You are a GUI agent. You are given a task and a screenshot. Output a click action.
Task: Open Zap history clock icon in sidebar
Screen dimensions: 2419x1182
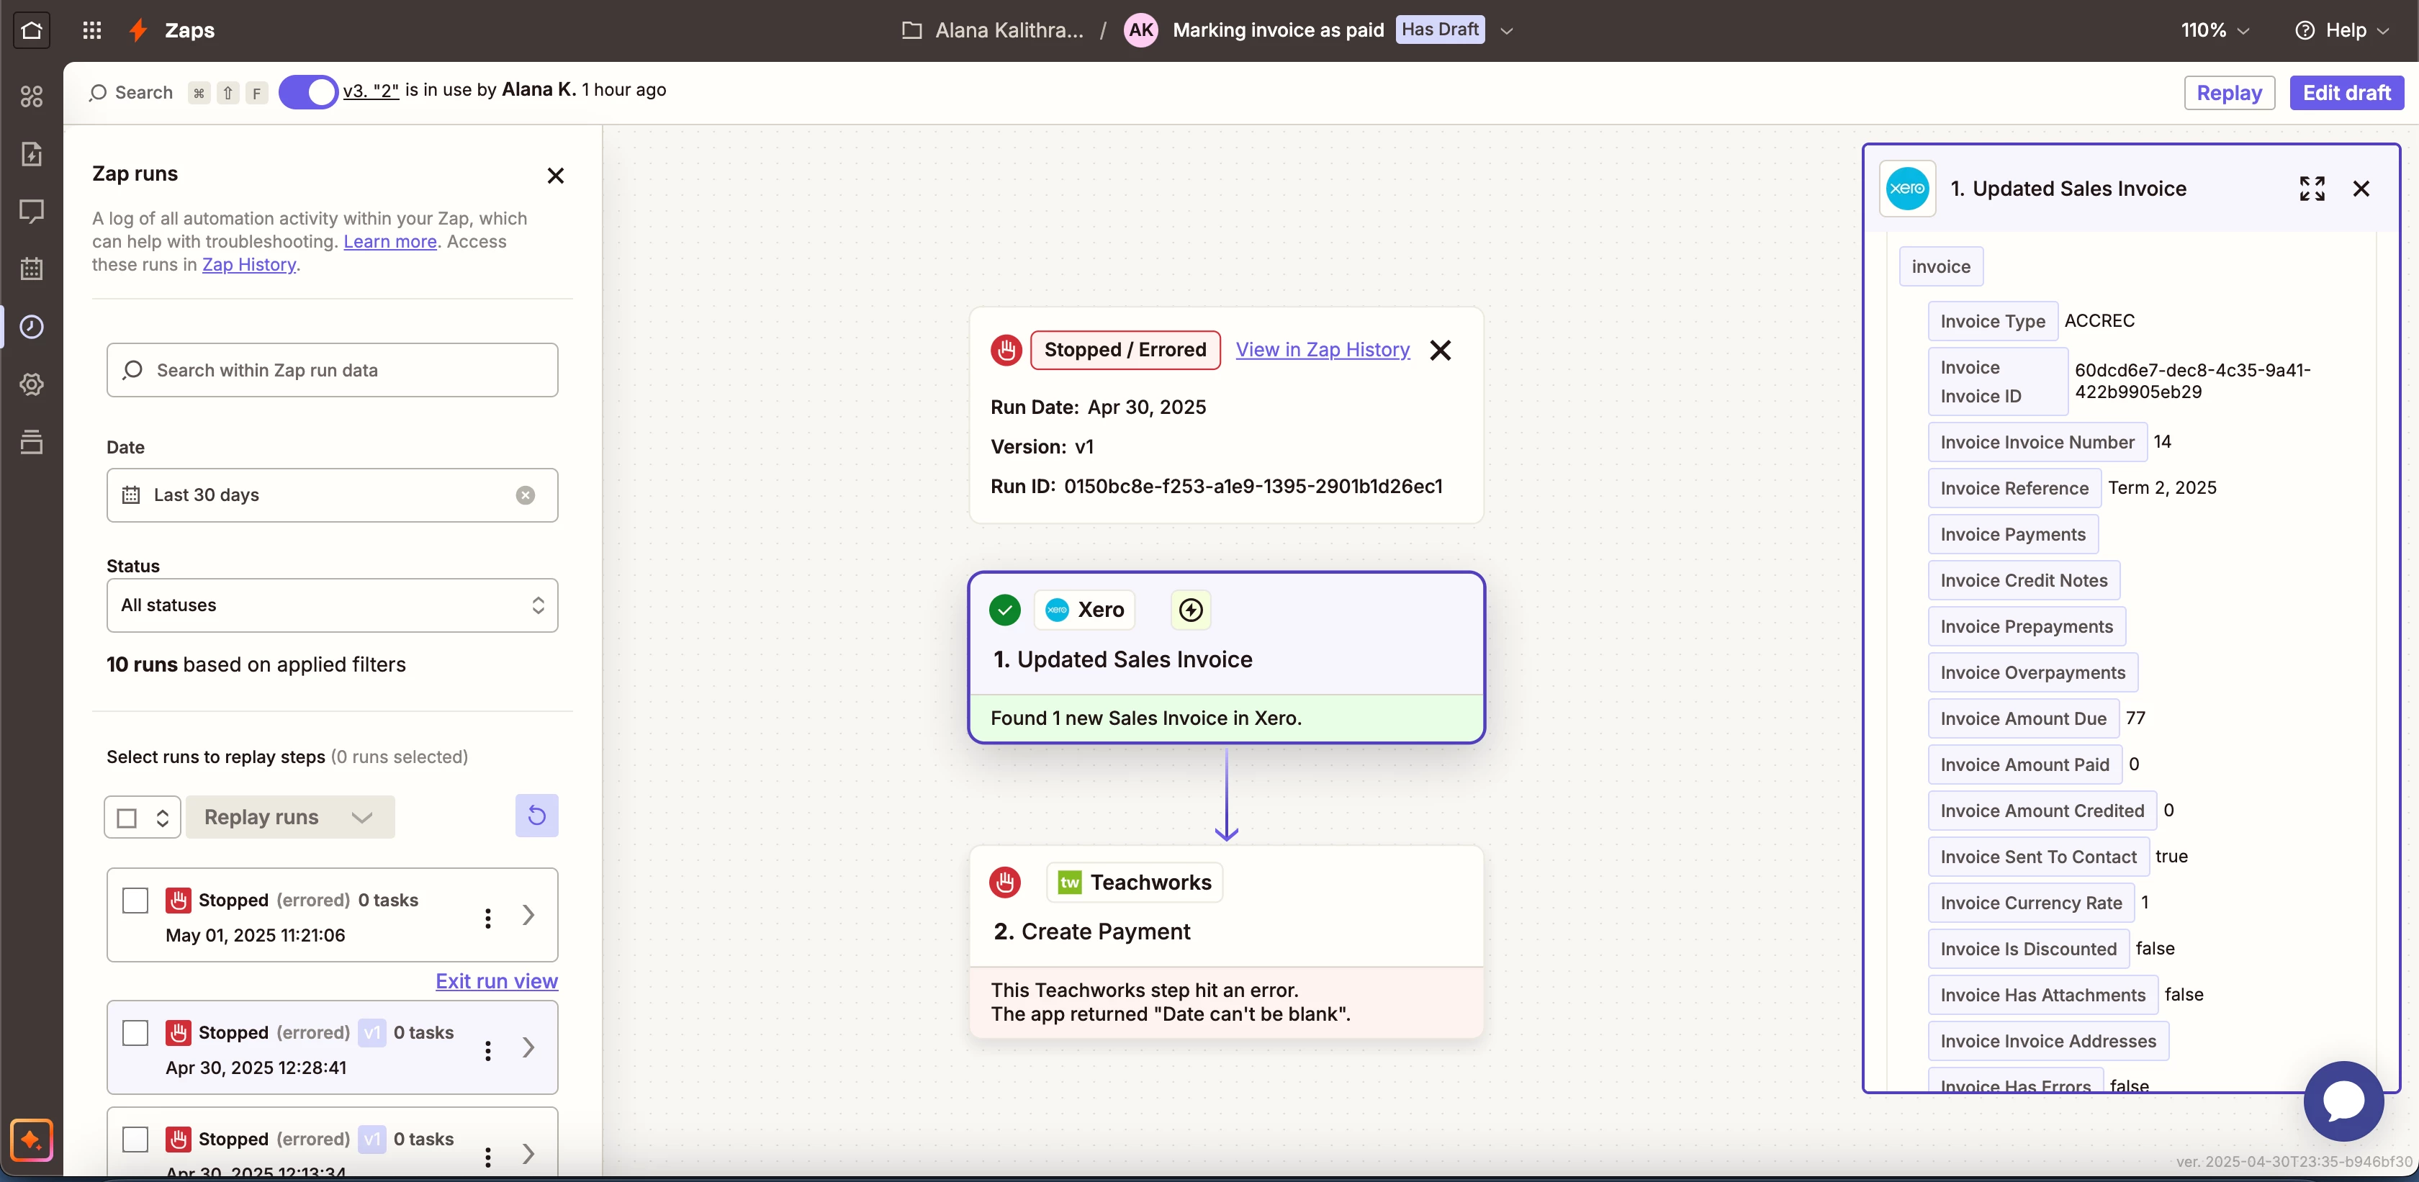click(31, 326)
